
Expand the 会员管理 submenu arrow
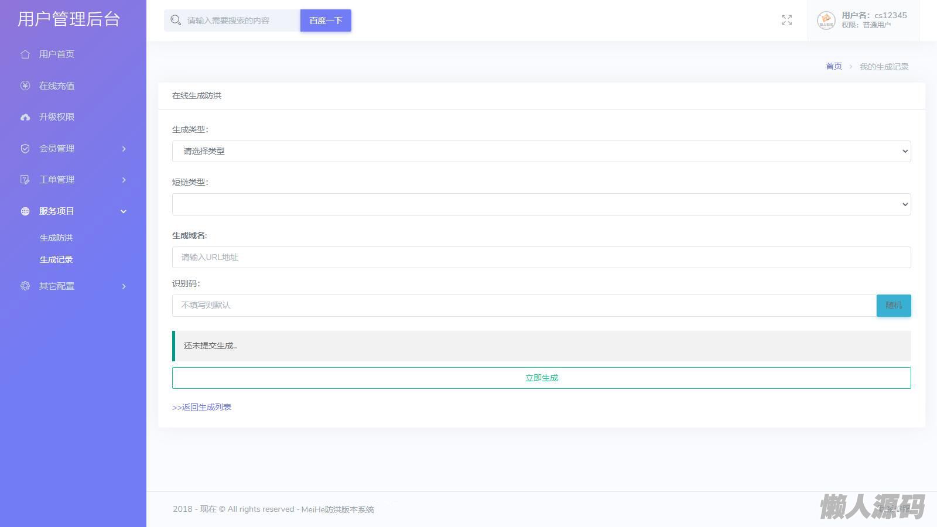[x=124, y=149]
